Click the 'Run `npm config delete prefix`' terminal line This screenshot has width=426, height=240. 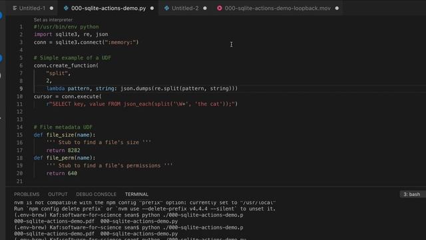point(145,209)
